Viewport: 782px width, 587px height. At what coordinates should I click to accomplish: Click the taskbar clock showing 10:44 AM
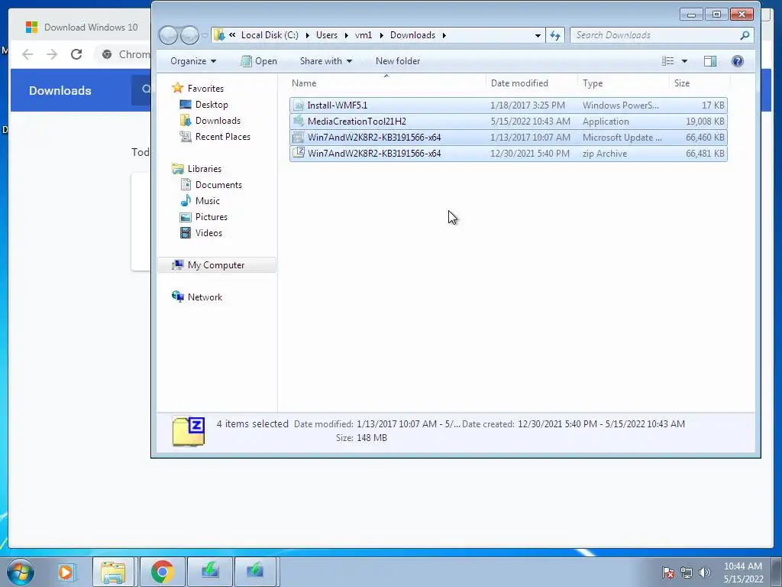[x=743, y=572]
